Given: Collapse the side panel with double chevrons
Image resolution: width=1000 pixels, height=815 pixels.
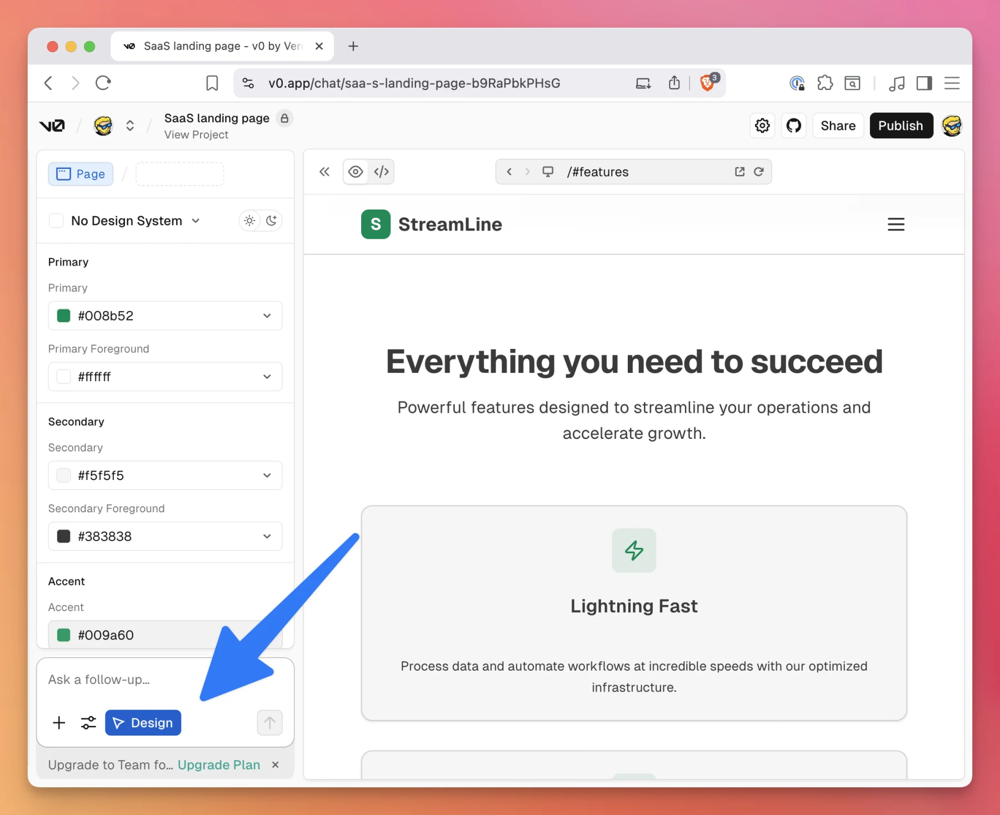Looking at the screenshot, I should [324, 172].
